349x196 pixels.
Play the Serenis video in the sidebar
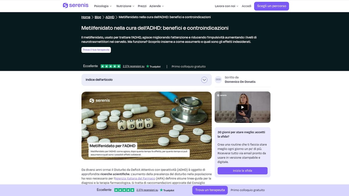coord(243,107)
